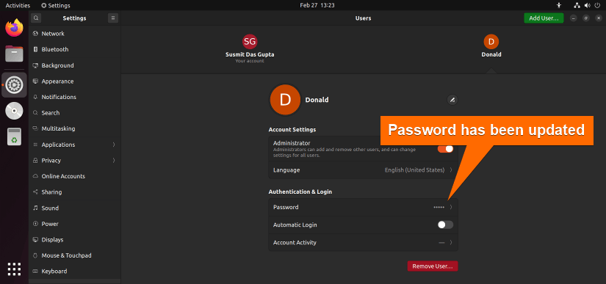Select the Susmit Das Gupta account
The height and width of the screenshot is (284, 606).
point(250,48)
